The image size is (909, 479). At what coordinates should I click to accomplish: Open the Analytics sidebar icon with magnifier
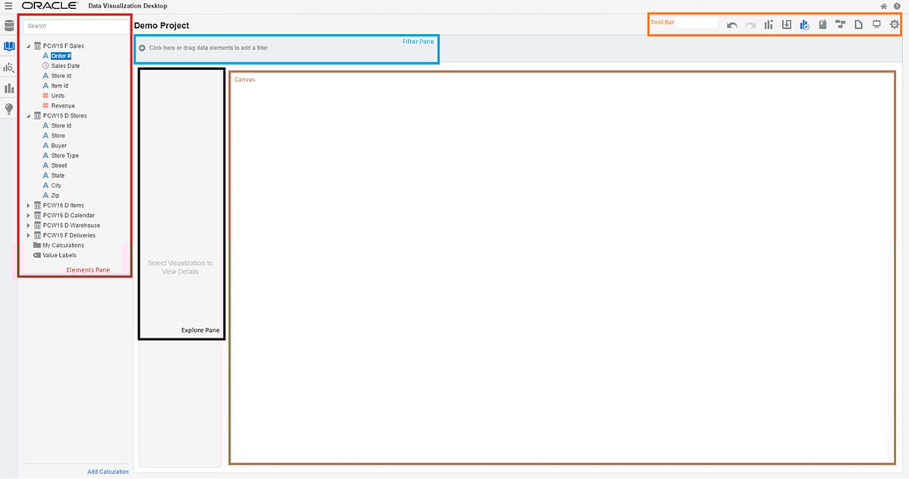(8, 68)
